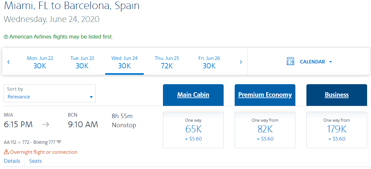
Task: Click the Main Cabin column header
Action: tap(193, 95)
